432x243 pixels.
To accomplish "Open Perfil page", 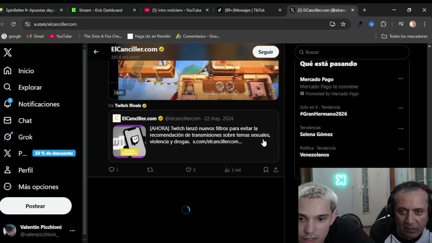I will pos(18,170).
